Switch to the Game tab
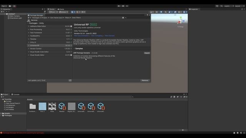This screenshot has height=138, width=246. click(x=61, y=9)
